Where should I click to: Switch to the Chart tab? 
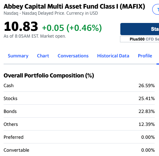[43, 56]
